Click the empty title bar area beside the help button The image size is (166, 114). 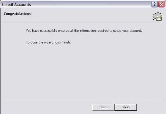[91, 4]
